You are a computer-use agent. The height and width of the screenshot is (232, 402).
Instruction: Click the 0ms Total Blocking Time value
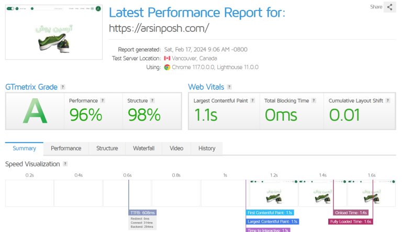point(281,115)
